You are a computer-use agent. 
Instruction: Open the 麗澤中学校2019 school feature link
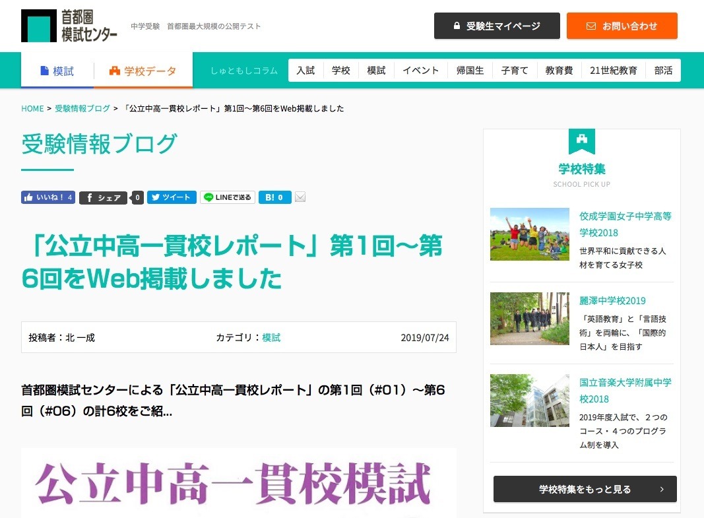(614, 302)
